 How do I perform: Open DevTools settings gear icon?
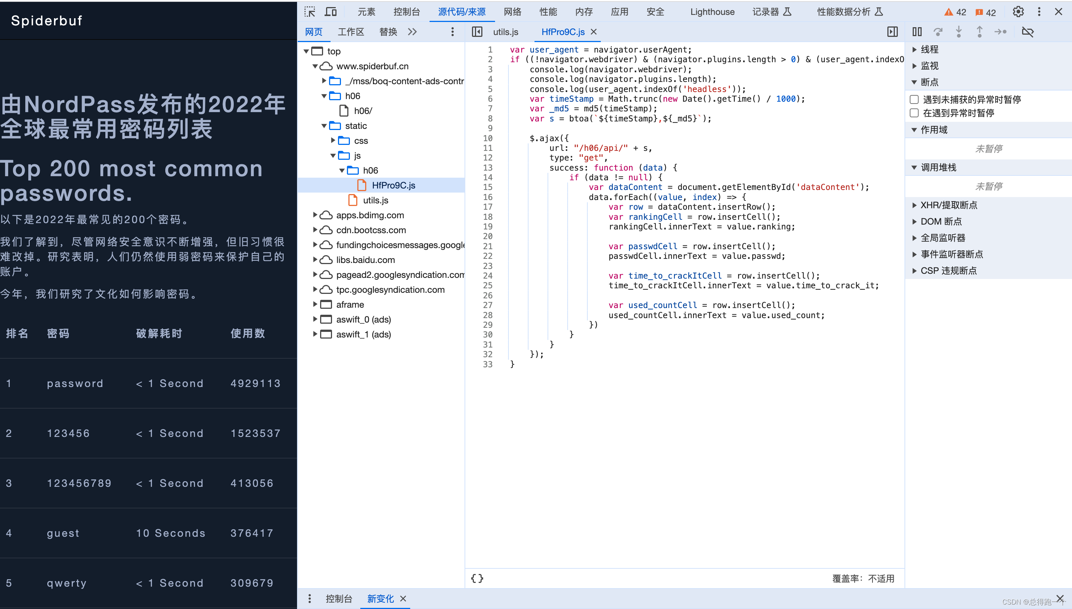(1018, 12)
